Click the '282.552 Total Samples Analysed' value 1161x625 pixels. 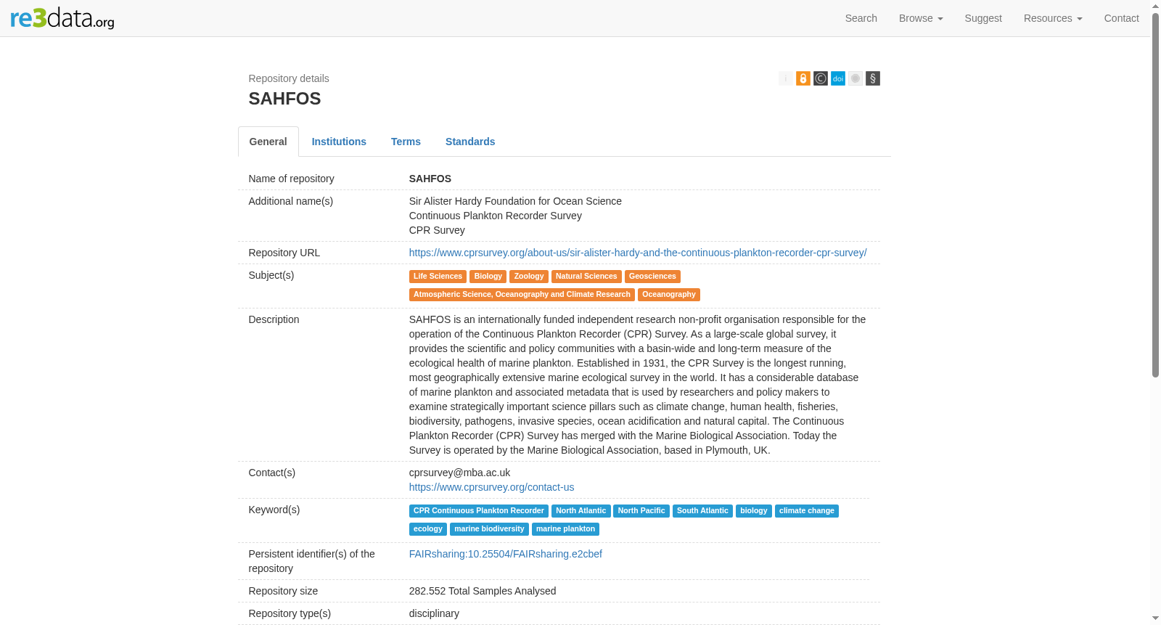click(x=483, y=591)
